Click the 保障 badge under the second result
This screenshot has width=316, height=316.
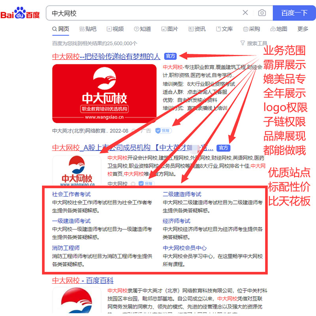pos(147,183)
